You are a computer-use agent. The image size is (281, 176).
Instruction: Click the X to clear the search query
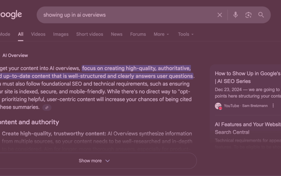click(x=220, y=15)
